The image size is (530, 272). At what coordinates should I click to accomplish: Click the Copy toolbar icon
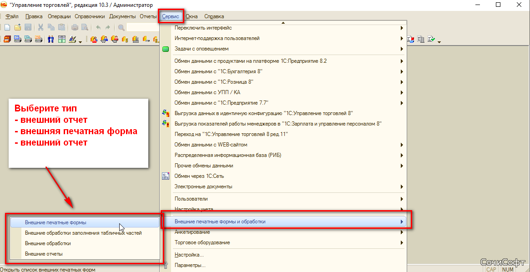[51, 28]
